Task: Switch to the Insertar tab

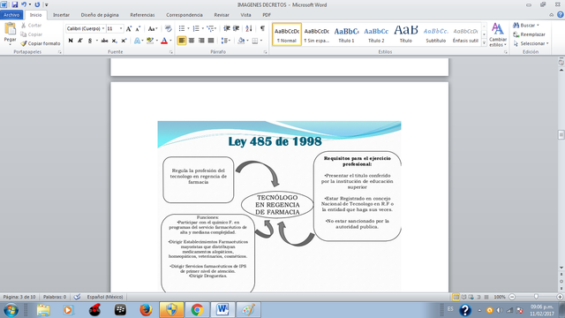Action: tap(61, 15)
